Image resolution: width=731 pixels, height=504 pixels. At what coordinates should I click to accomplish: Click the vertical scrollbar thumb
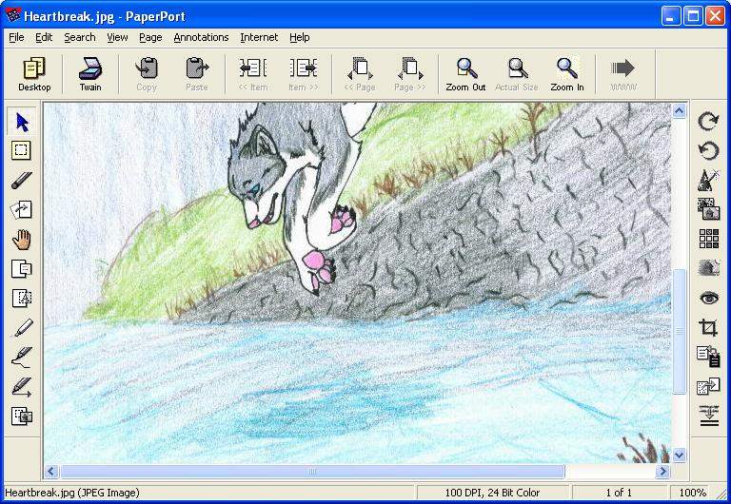coord(680,331)
